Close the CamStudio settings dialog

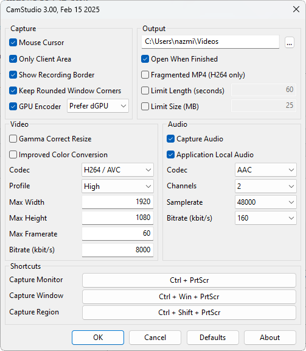[x=296, y=9]
